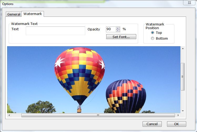Confirm settings with the OK button
The image size is (197, 132).
point(176,124)
